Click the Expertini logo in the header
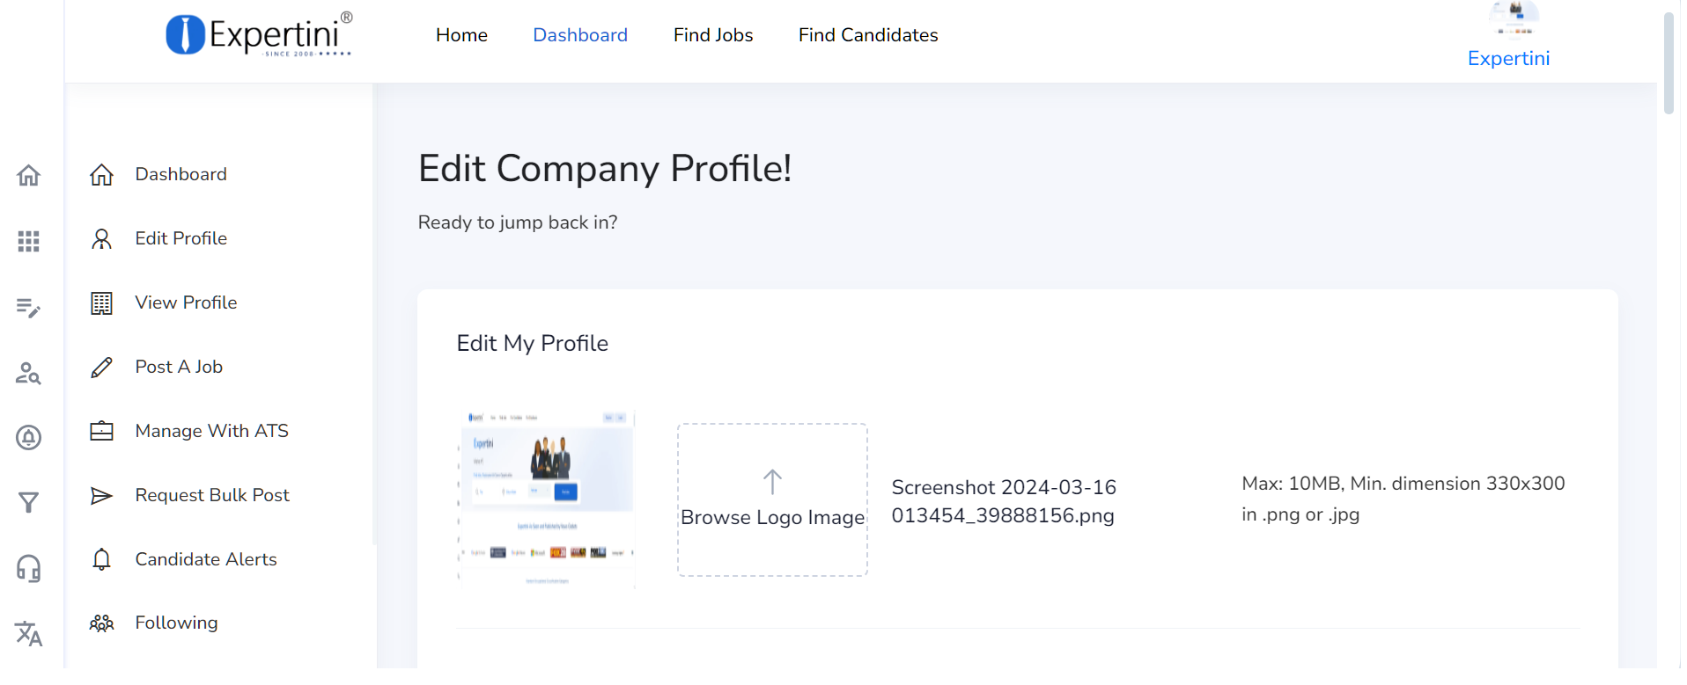This screenshot has width=1687, height=685. point(259,34)
